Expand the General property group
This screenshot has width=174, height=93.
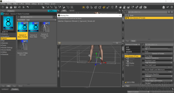(x=126, y=59)
